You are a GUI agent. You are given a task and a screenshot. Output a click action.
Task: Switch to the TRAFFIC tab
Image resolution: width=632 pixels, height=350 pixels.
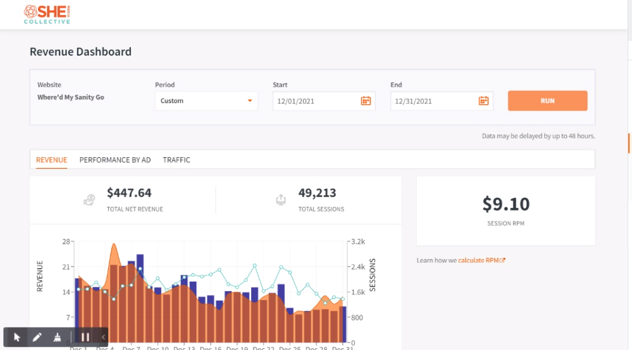point(176,160)
